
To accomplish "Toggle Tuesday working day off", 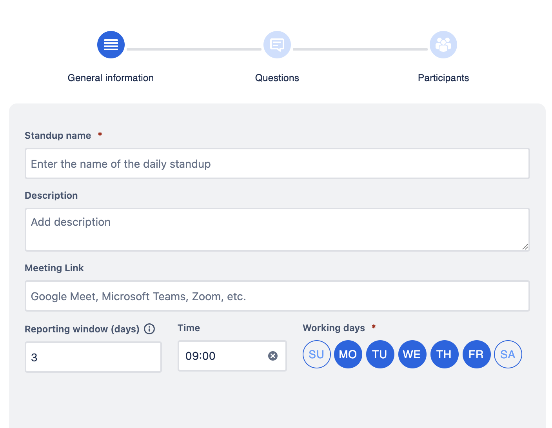I will 380,354.
